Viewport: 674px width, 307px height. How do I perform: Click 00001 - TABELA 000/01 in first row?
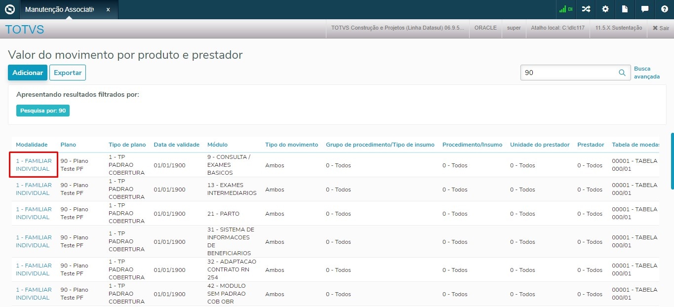[x=634, y=165]
